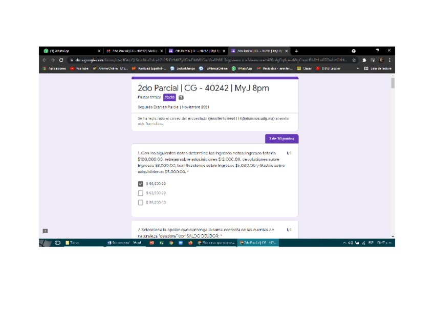Check the $ 88,000.00 option
Viewport: 434px width, 335px height.
click(x=141, y=203)
